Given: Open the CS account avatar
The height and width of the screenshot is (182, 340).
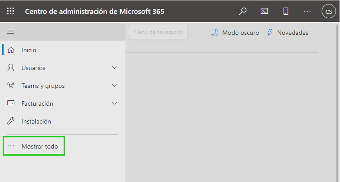Looking at the screenshot, I should point(329,11).
